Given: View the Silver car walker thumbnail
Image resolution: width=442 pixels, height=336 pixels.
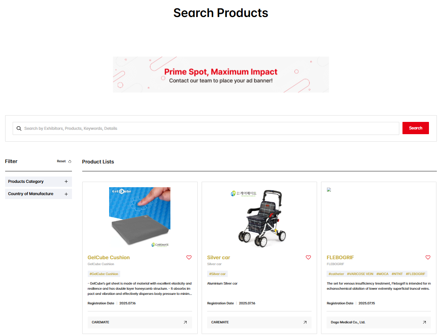Looking at the screenshot, I should coord(259,218).
